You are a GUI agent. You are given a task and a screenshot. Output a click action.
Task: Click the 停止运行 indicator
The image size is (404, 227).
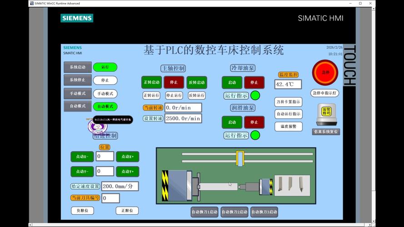point(174,95)
